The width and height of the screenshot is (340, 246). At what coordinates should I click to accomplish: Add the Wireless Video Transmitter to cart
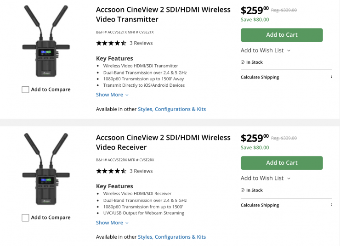coord(282,35)
